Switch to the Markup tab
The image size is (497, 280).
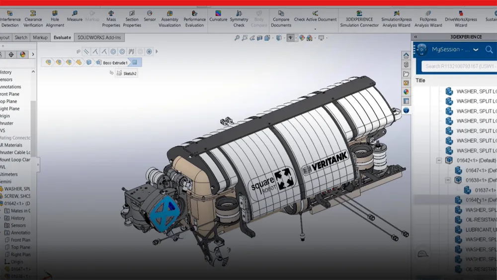(40, 37)
